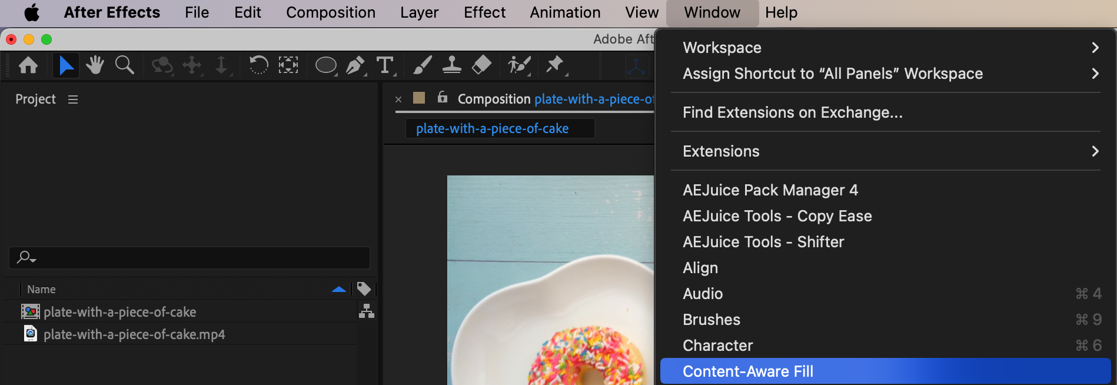Viewport: 1117px width, 385px height.
Task: Select the Hand tool
Action: point(95,65)
